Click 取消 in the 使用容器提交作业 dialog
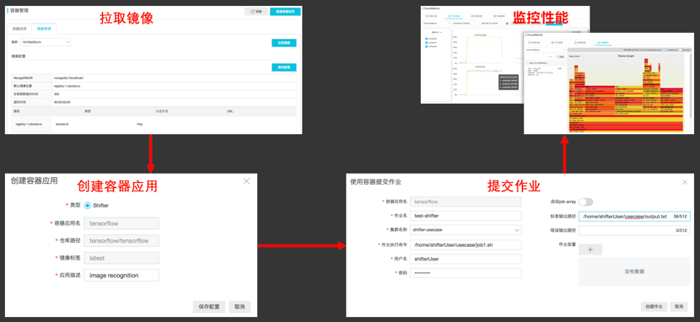 coord(679,307)
